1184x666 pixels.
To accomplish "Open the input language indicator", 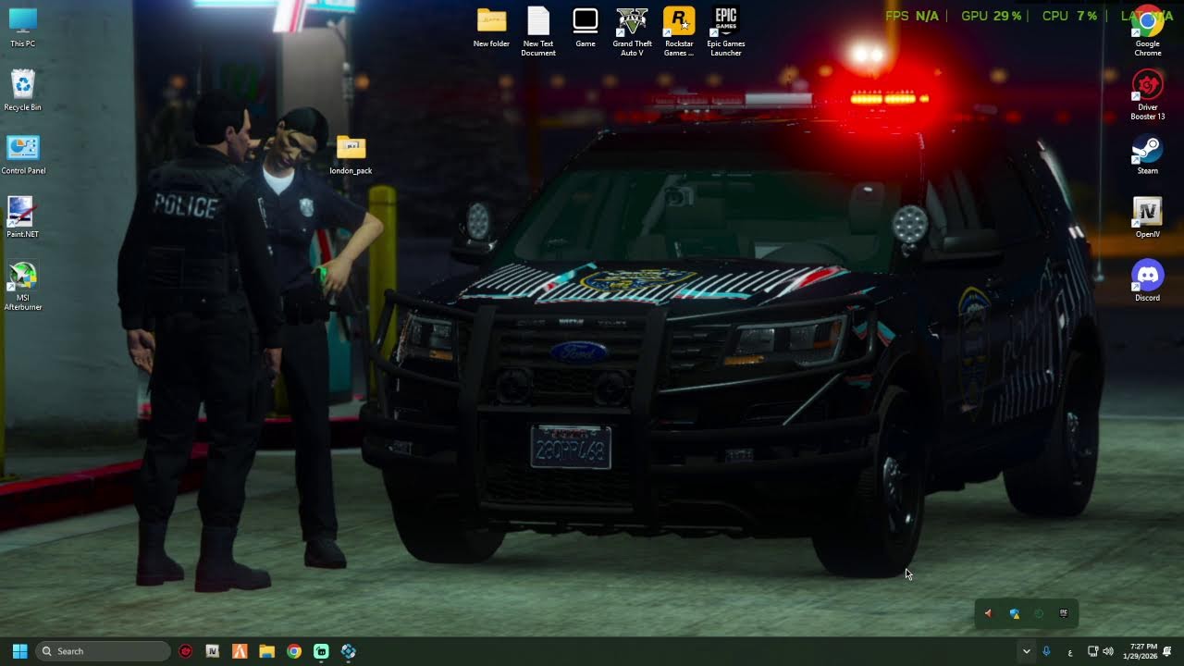I will [1070, 651].
